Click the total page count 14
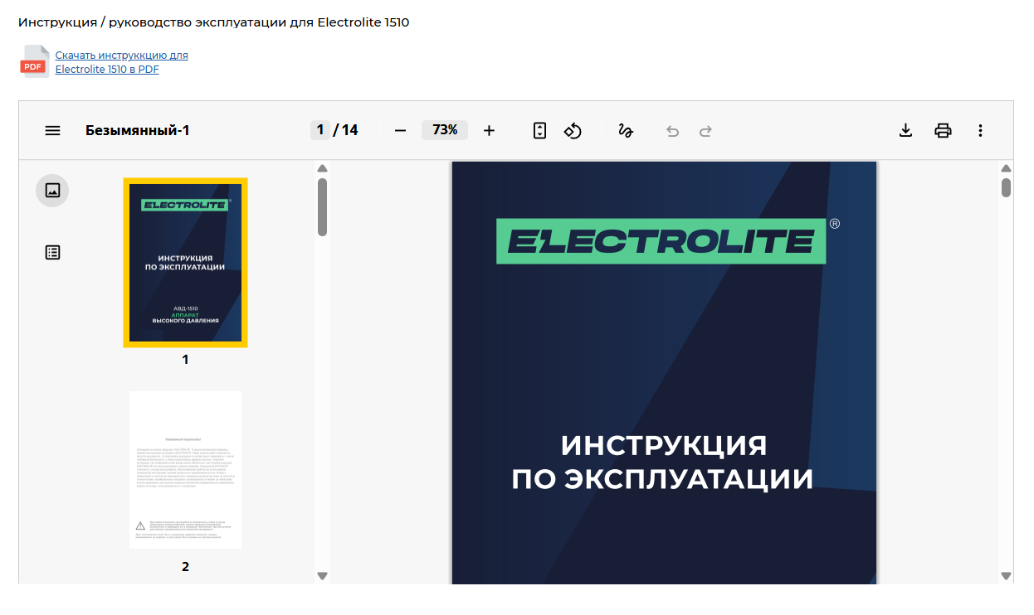 350,130
